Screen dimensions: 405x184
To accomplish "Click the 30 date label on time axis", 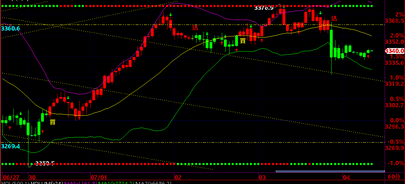I will pos(32,177).
